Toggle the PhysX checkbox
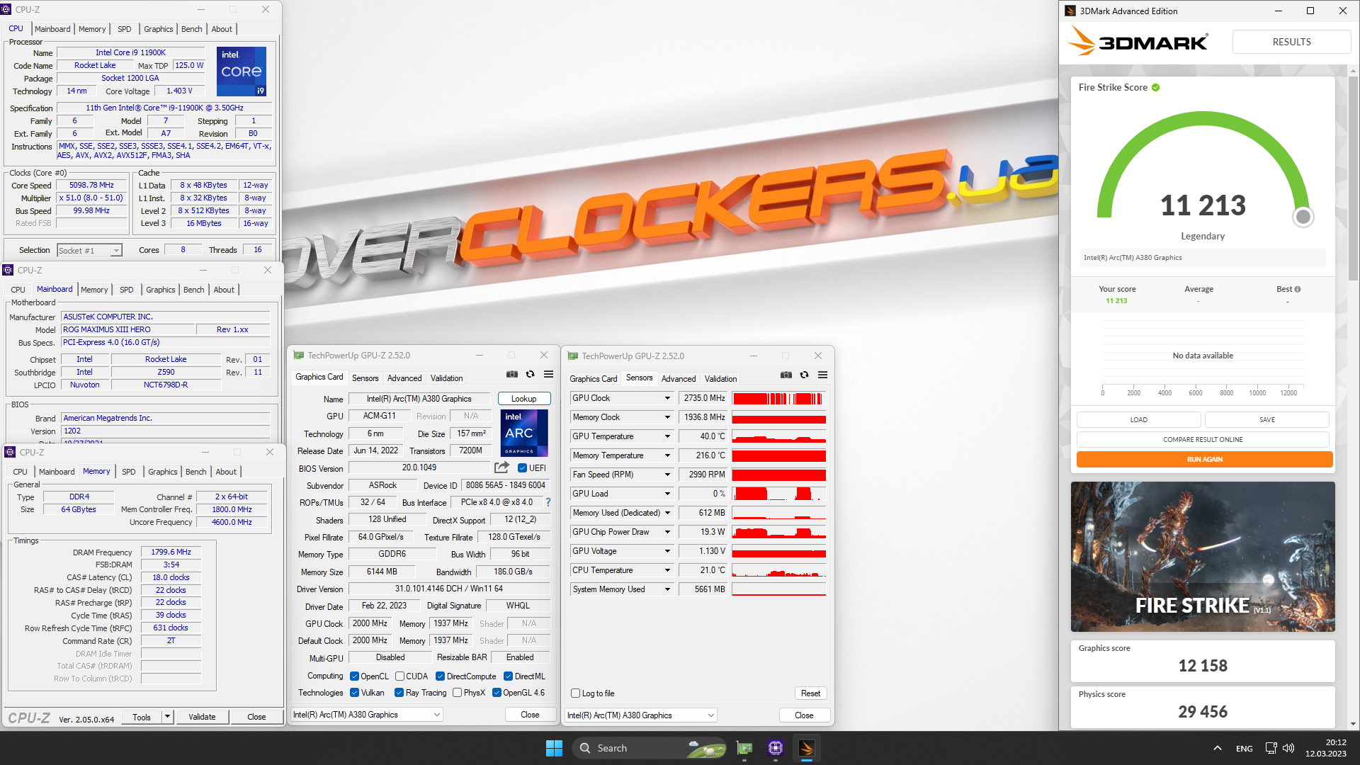 click(457, 693)
